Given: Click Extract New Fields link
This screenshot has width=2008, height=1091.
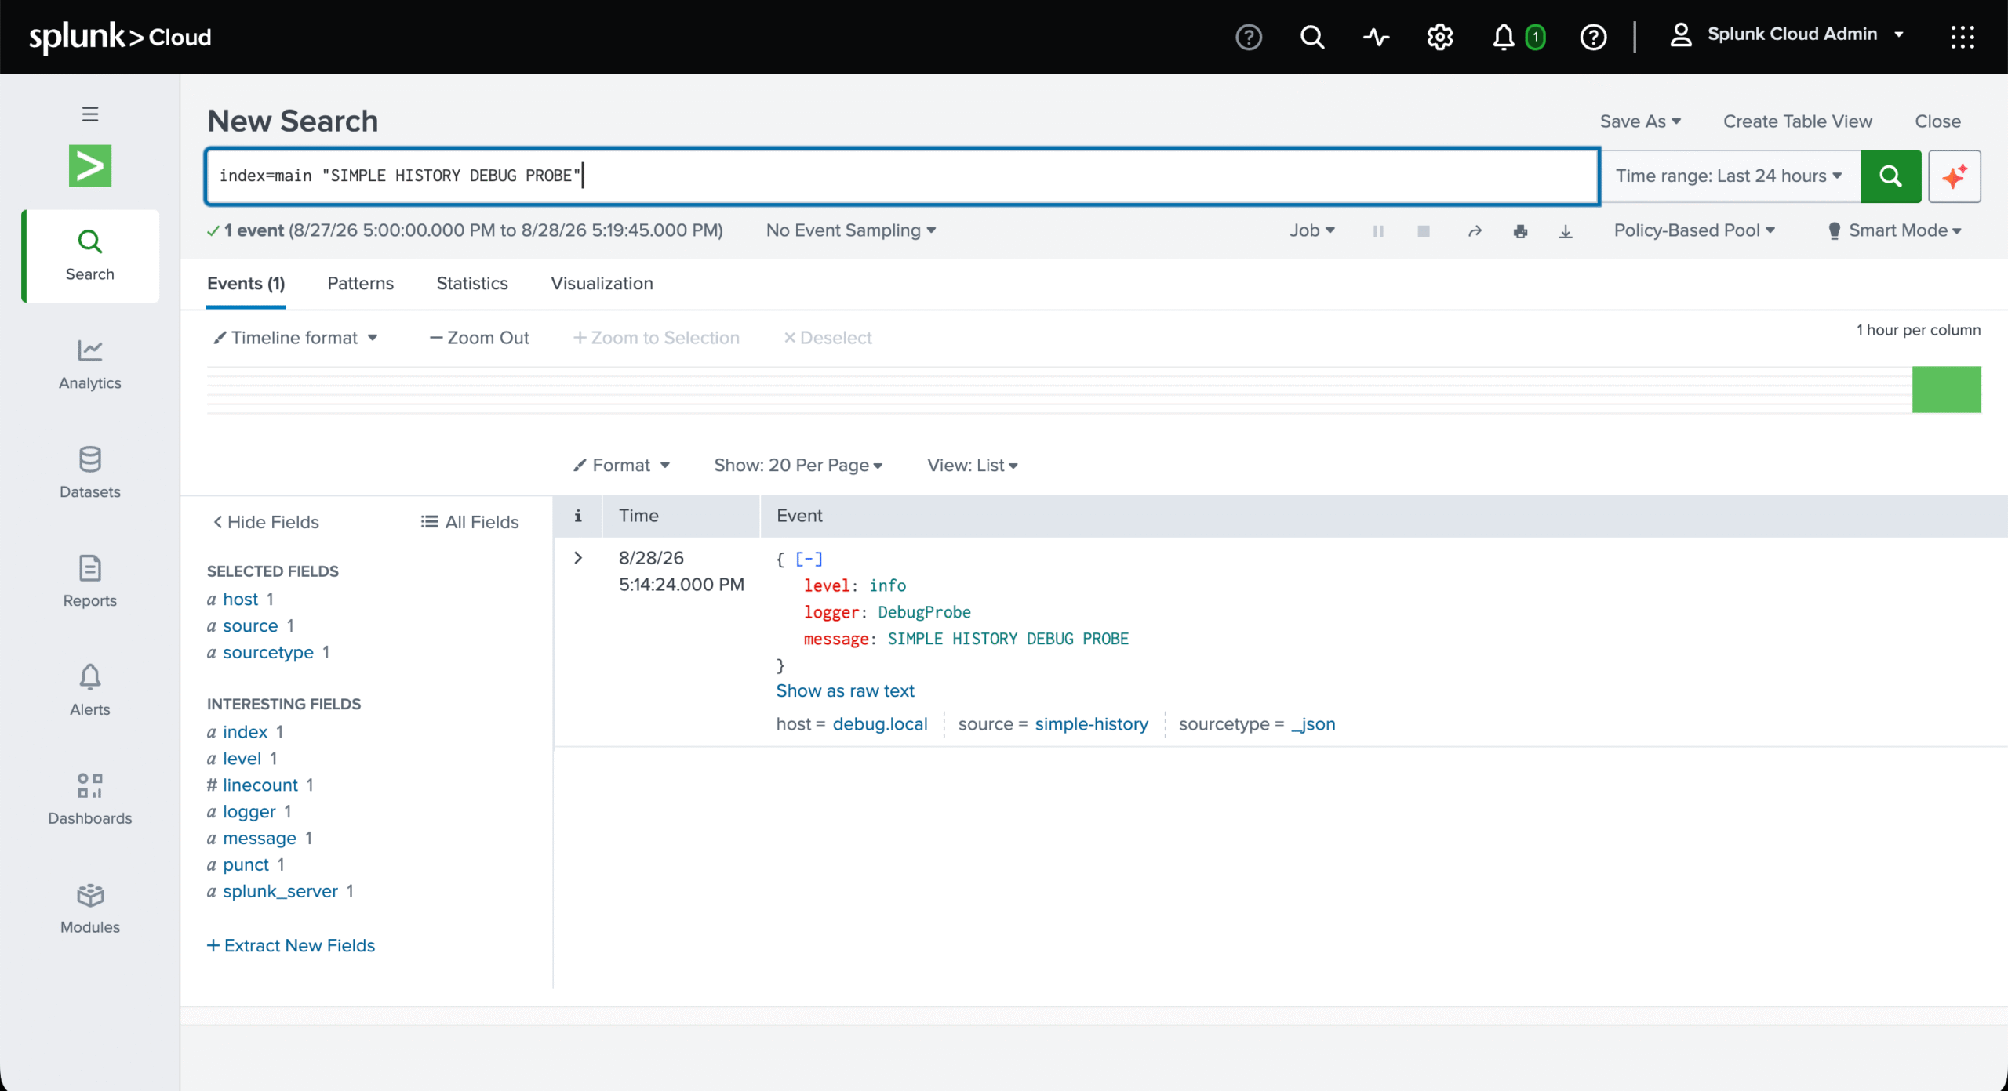Looking at the screenshot, I should 291,946.
